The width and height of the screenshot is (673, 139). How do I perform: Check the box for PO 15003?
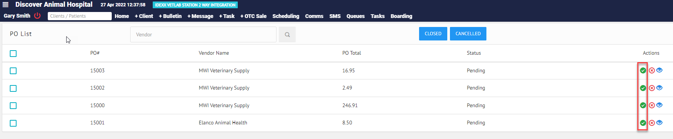13,71
